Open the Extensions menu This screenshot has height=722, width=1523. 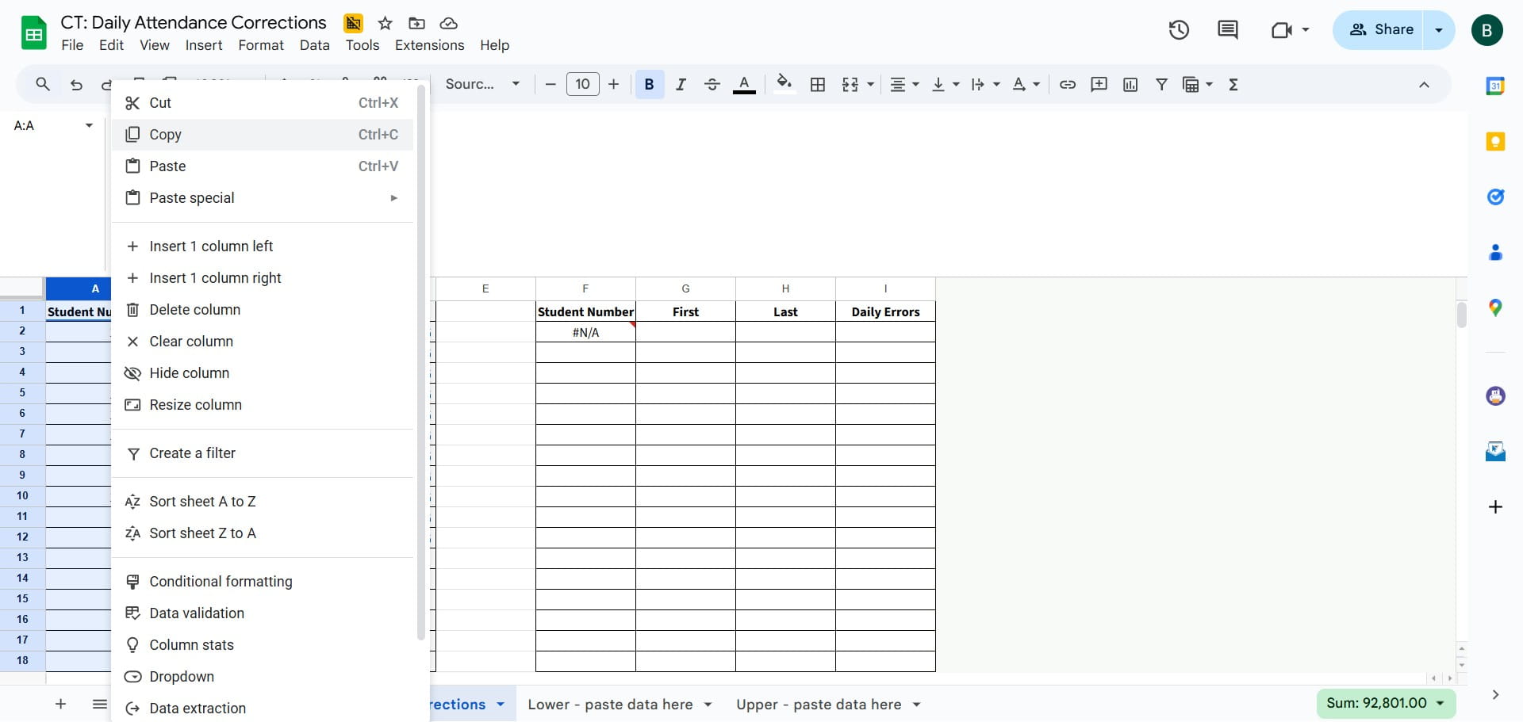click(429, 45)
